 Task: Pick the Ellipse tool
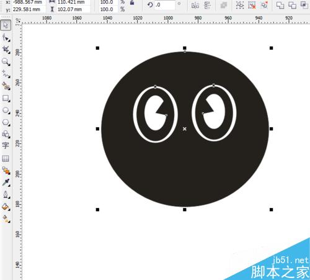[6, 111]
